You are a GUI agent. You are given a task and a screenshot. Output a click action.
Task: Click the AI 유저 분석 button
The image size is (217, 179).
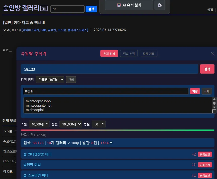pos(129,5)
